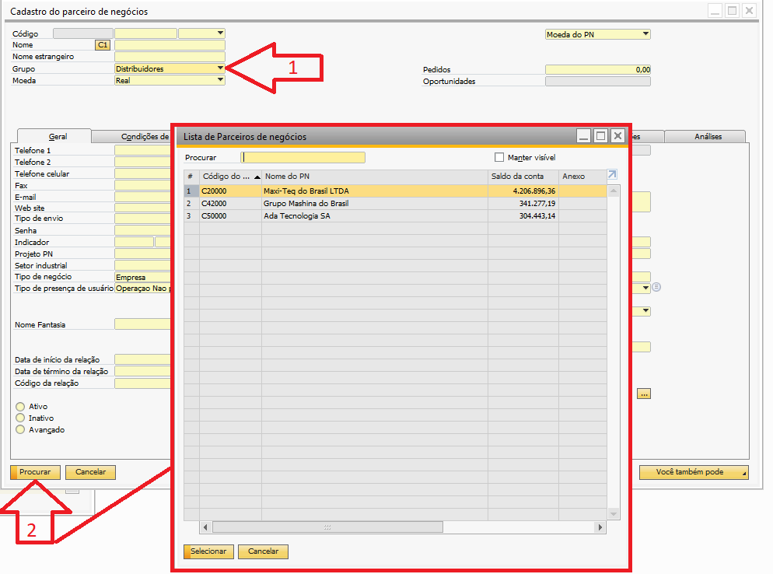Click the round icon beside the right dropdown
Viewport: 773px width, 574px height.
656,288
